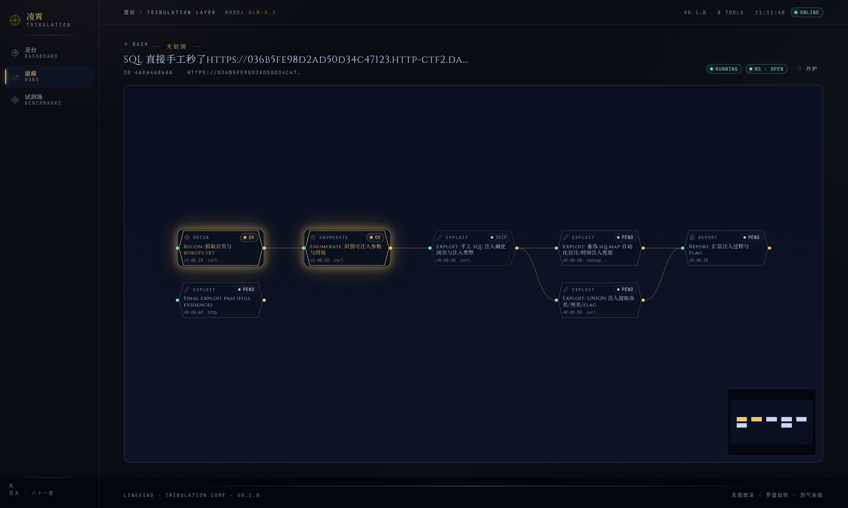Click the 8 TOOLS text in header

click(x=731, y=12)
